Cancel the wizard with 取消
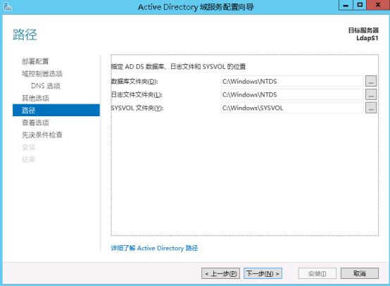 (x=360, y=273)
